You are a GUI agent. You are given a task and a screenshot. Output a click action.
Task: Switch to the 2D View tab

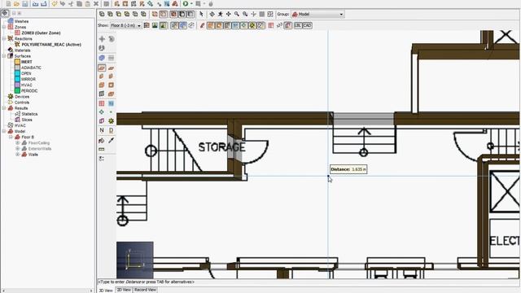click(124, 290)
